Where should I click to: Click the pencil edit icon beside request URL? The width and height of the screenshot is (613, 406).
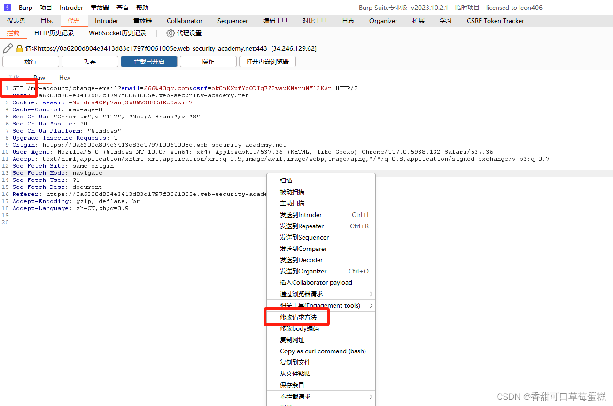(8, 48)
